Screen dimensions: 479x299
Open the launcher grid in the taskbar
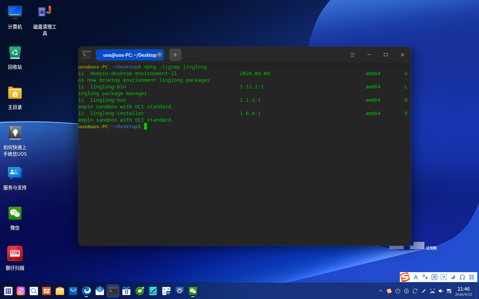click(x=8, y=291)
